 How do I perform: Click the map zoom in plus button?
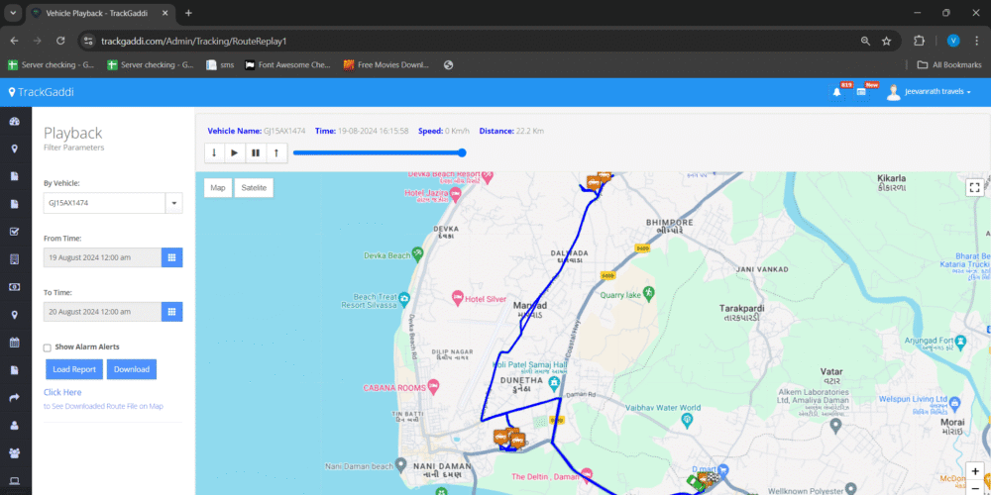tap(975, 472)
